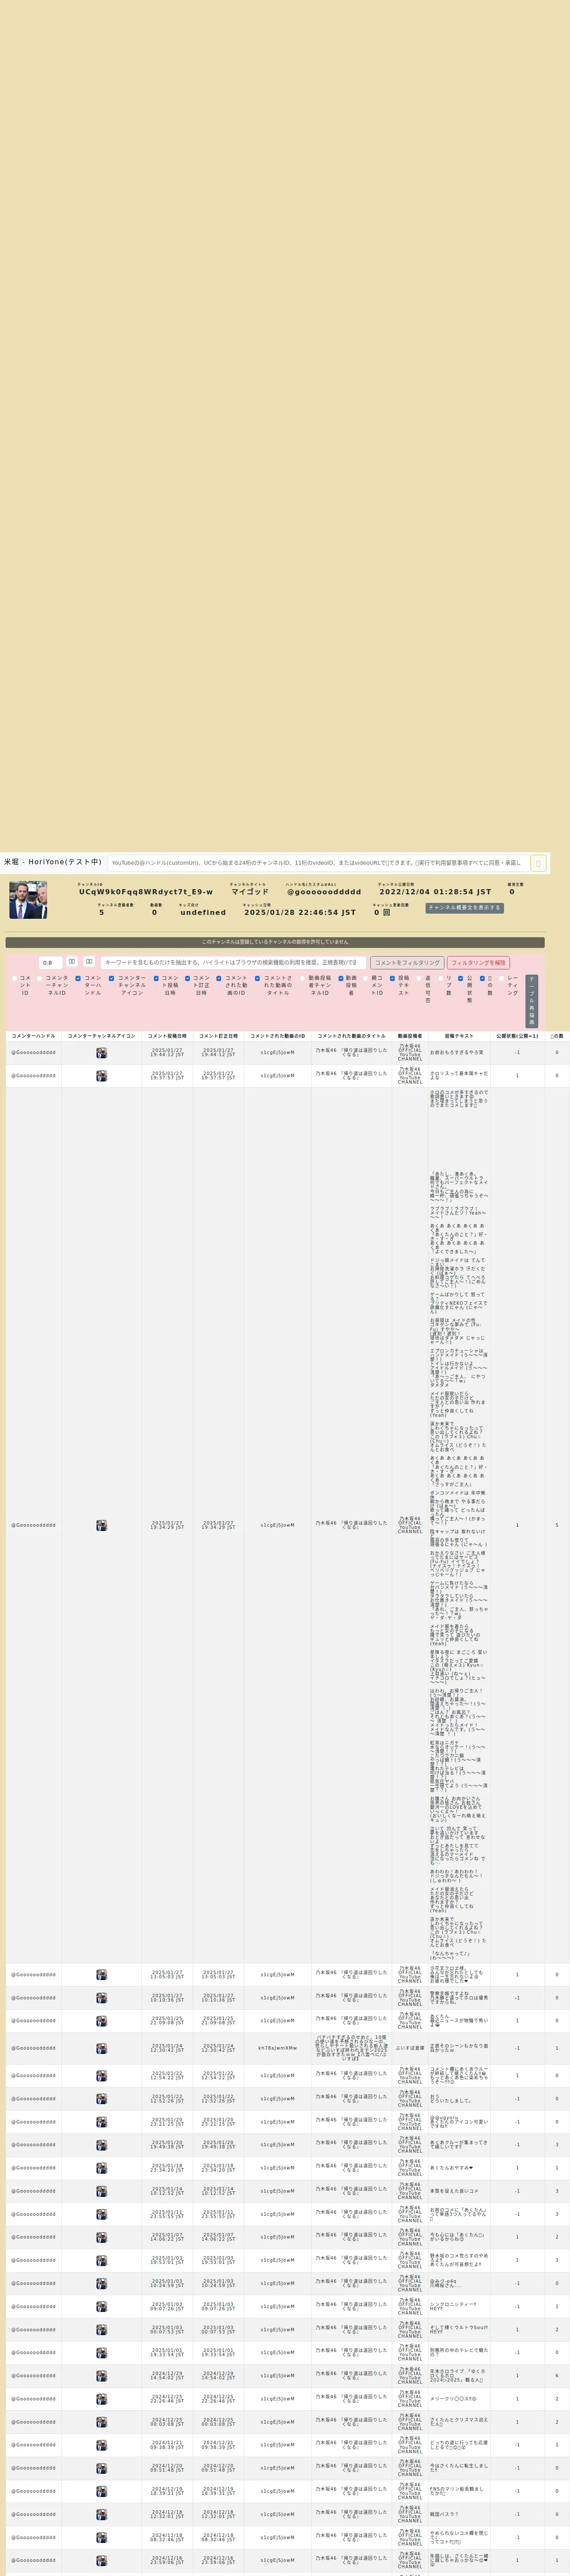Image resolution: width=570 pixels, height=2576 pixels.
Task: Toggle the コメントされた動画のタイトル column checkbox
Action: coord(258,979)
